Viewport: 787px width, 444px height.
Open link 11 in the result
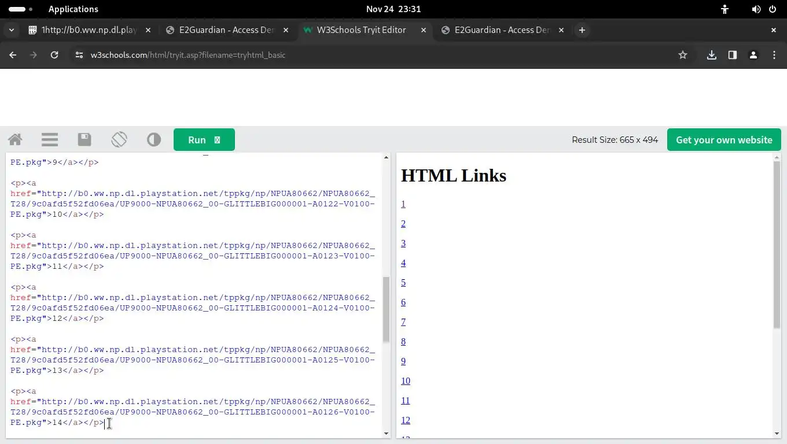(406, 401)
